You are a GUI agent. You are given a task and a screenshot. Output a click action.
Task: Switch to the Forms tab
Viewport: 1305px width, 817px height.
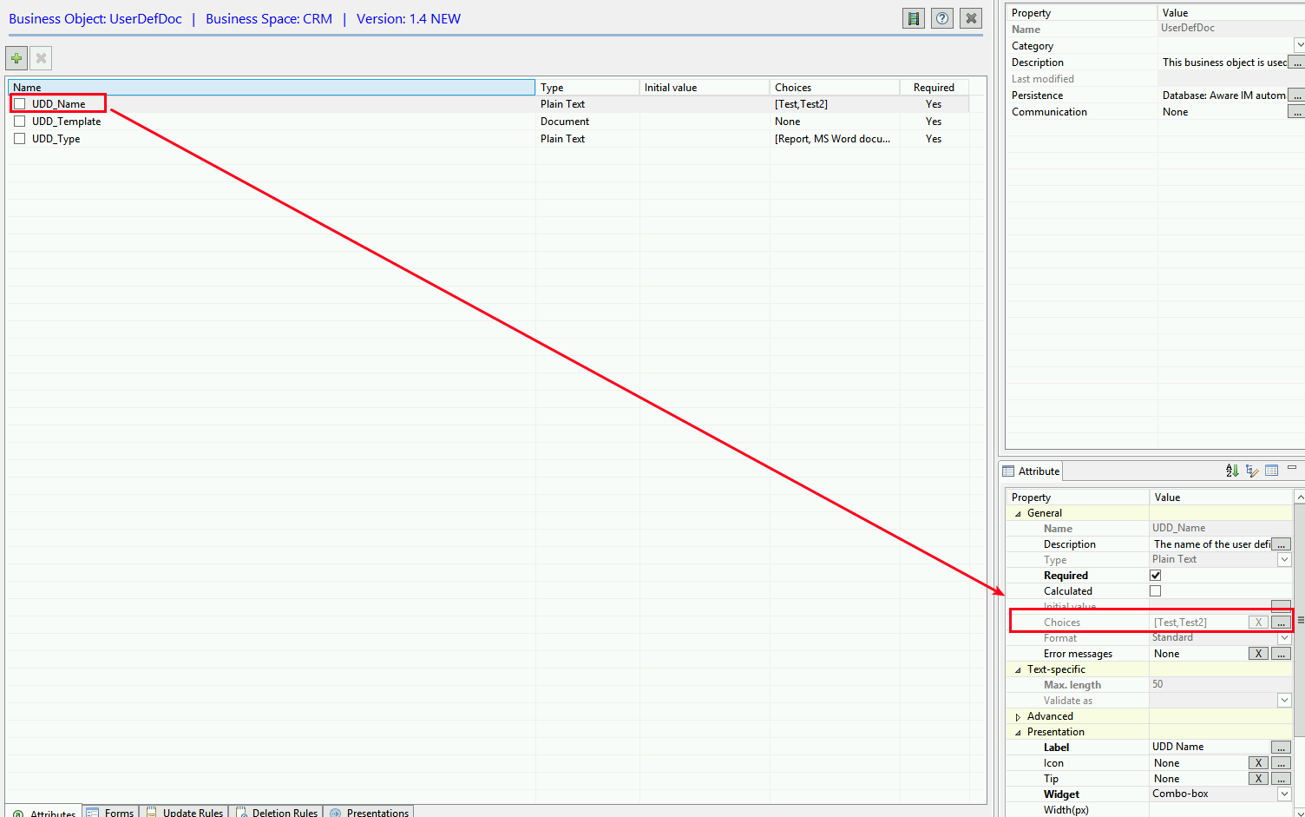110,812
